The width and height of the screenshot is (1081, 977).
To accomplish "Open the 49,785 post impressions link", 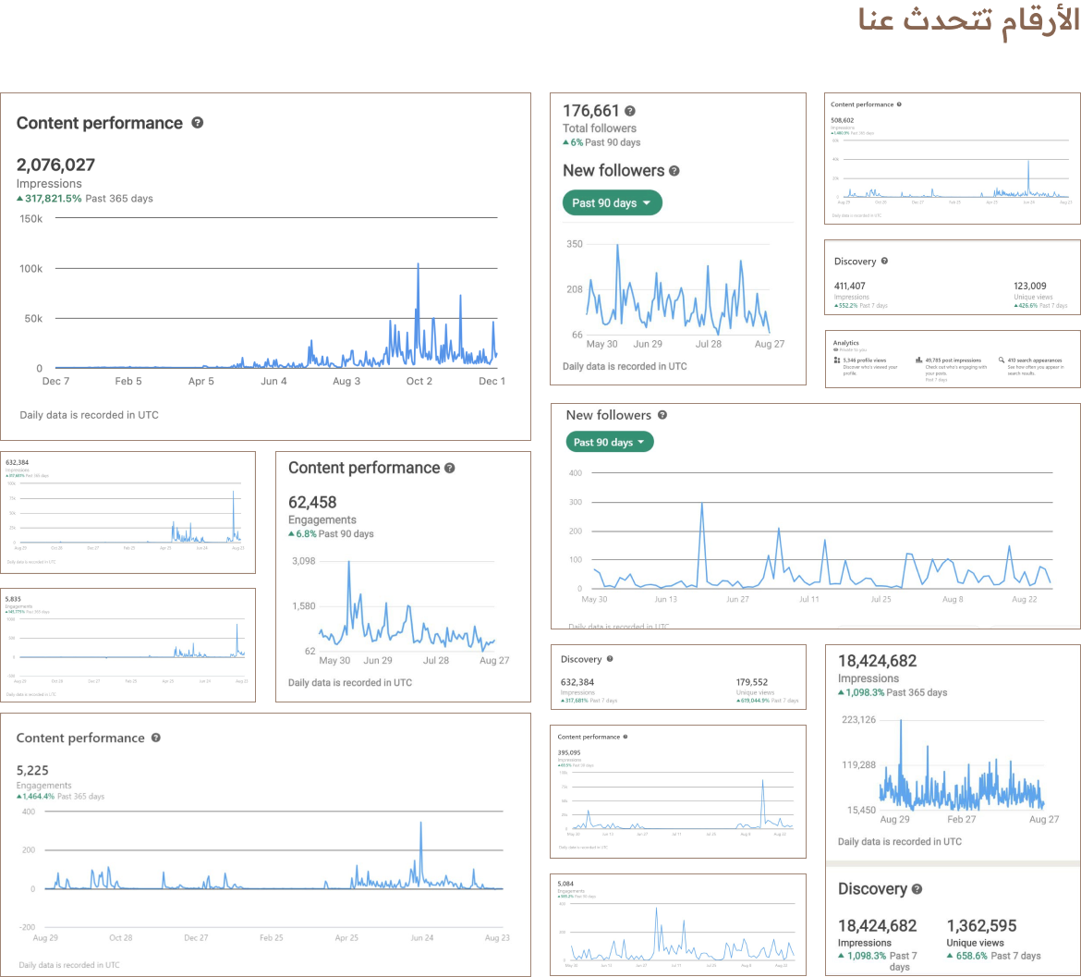I will [x=952, y=360].
